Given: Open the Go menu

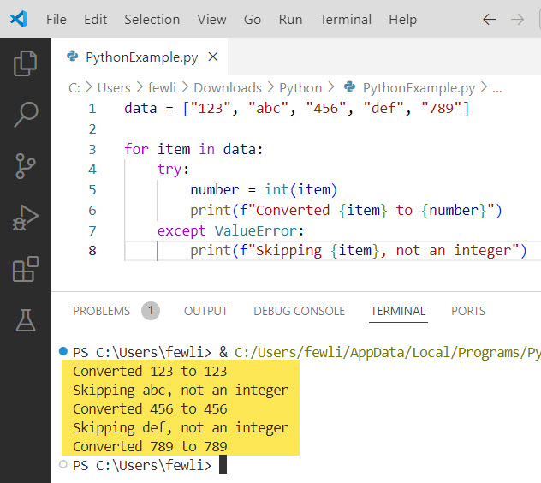Looking at the screenshot, I should pyautogui.click(x=253, y=20).
